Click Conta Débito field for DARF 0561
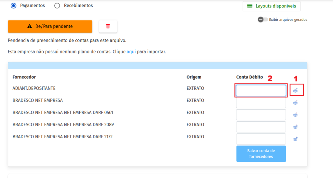 pos(261,115)
